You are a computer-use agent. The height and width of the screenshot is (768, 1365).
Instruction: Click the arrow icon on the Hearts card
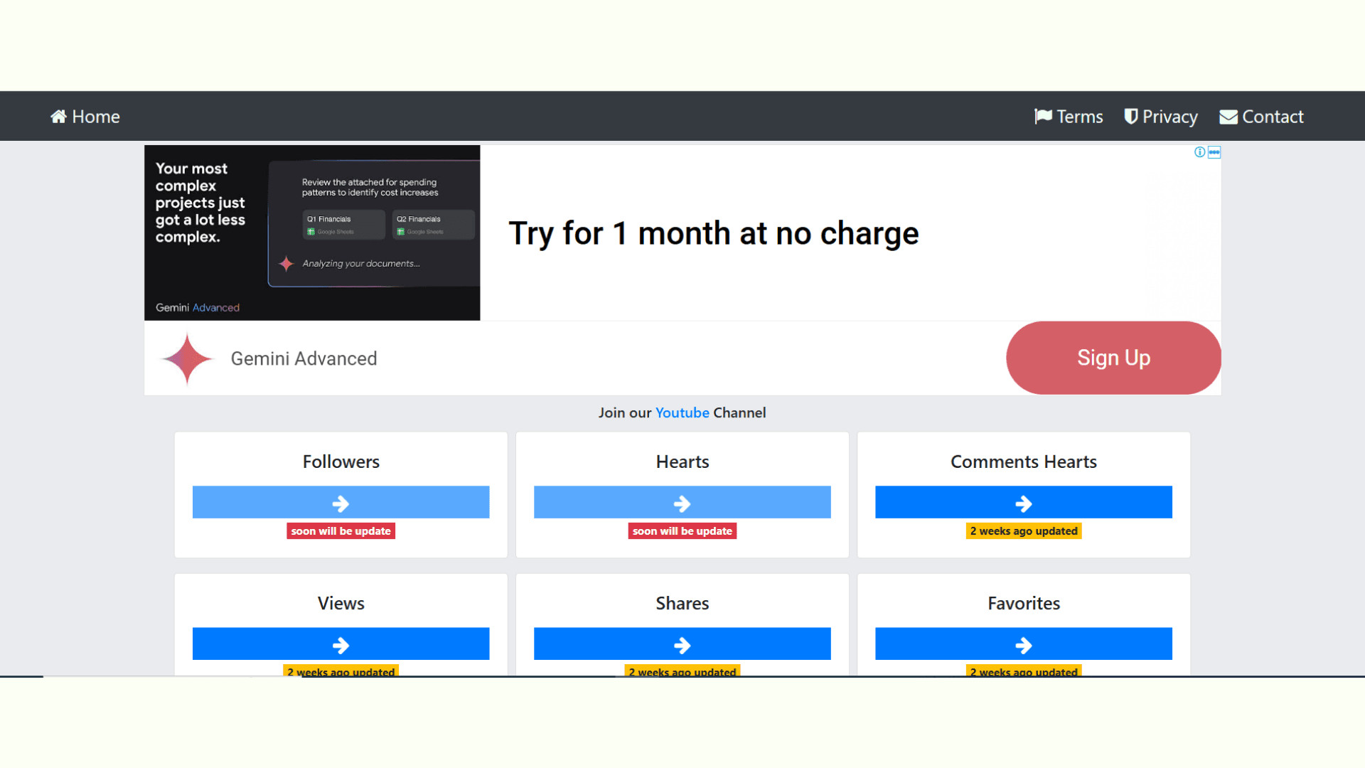(x=682, y=502)
